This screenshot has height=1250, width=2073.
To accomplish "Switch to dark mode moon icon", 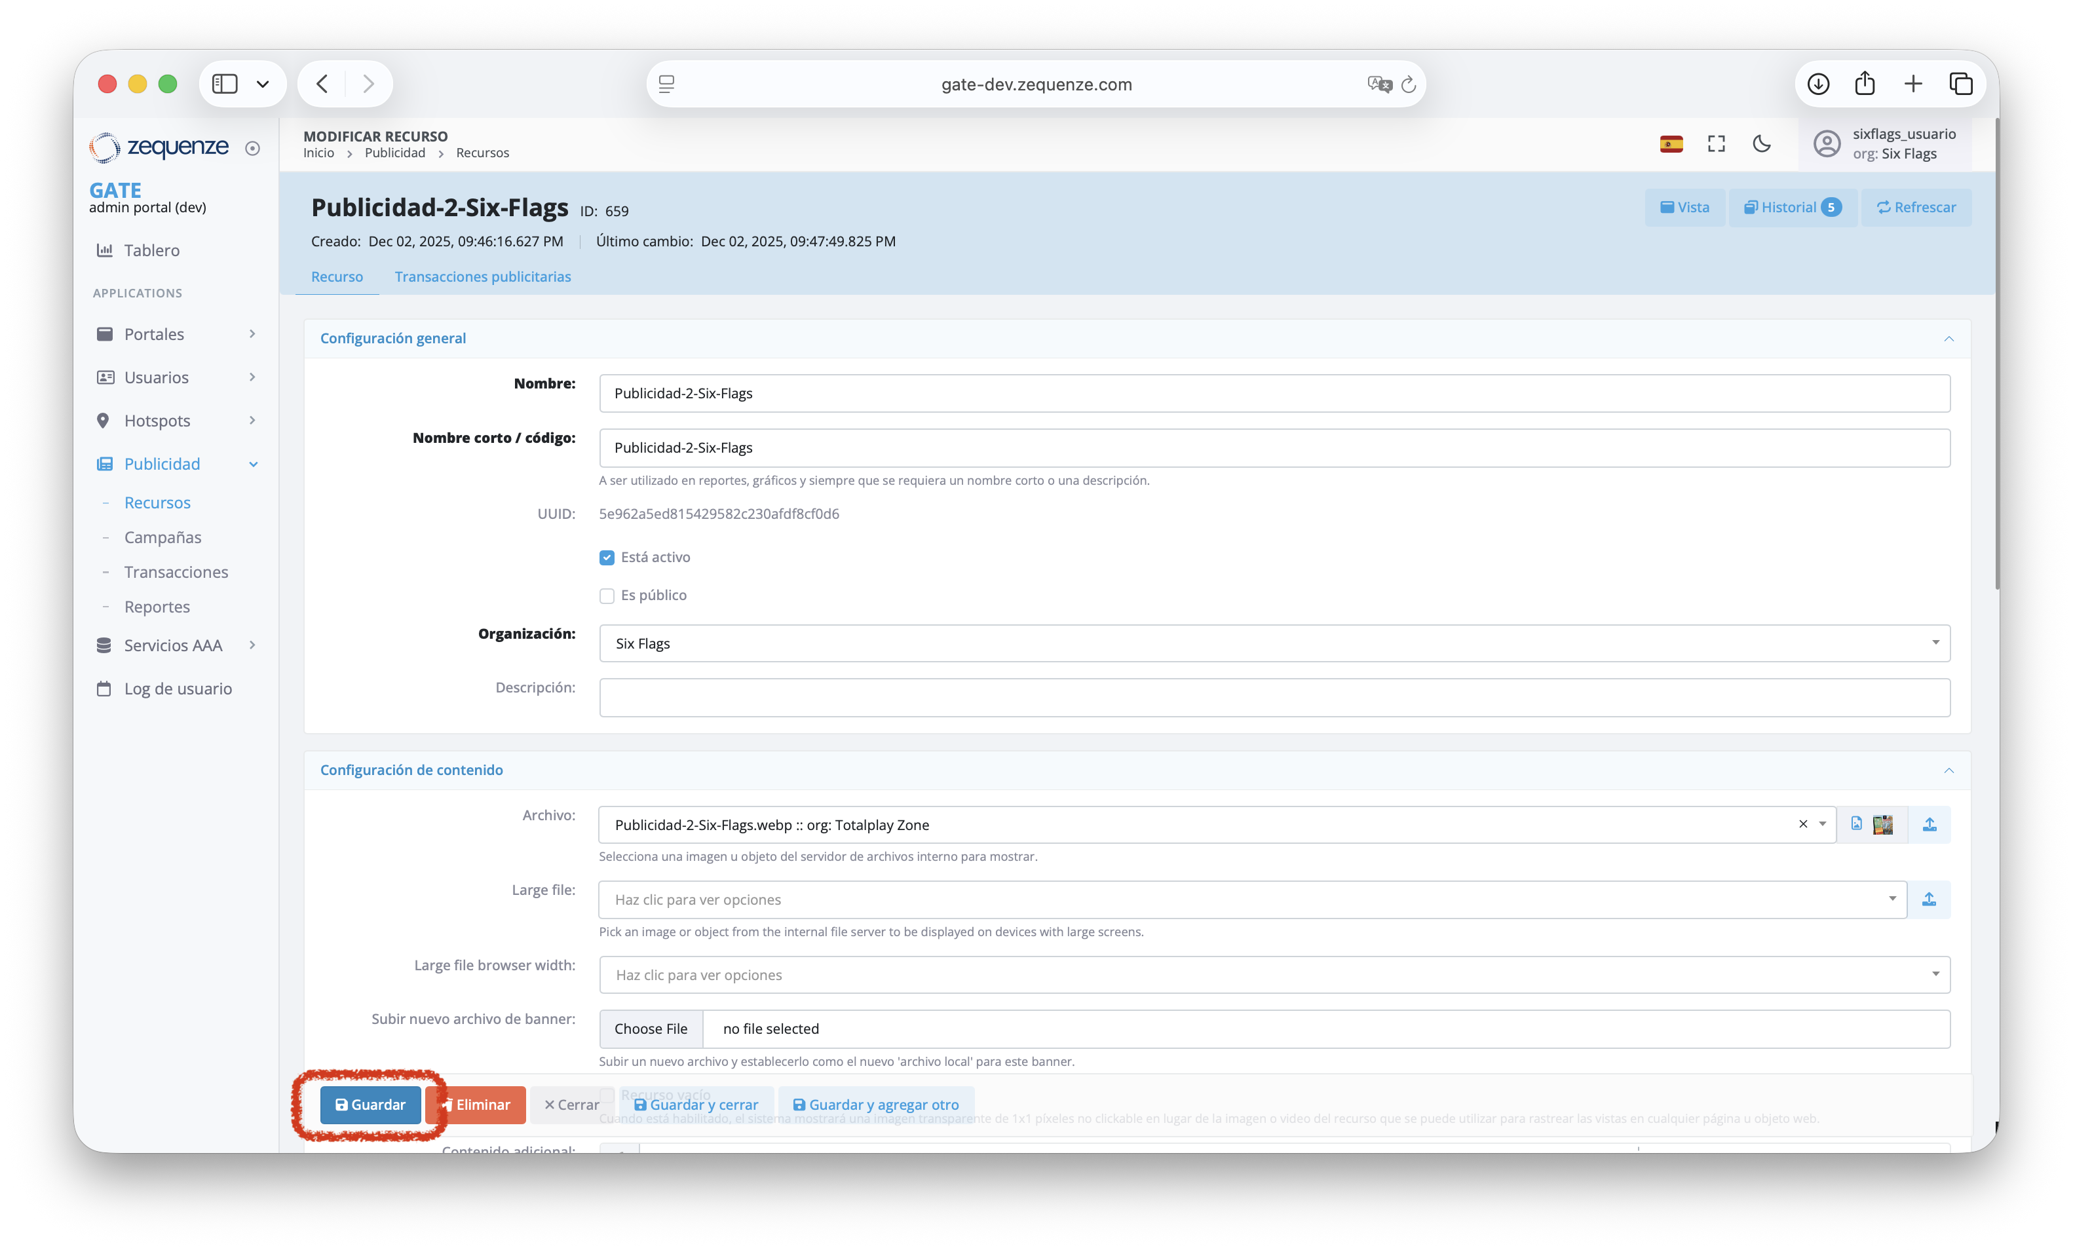I will click(x=1762, y=144).
